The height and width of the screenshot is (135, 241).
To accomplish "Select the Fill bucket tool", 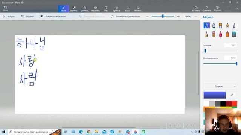I will (234, 34).
